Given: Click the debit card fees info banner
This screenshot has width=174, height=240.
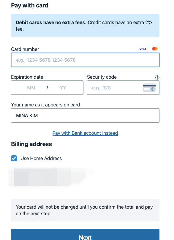Looking at the screenshot, I should [x=85, y=26].
